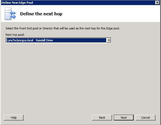Cancel the Define New Edge Pool wizard
Screen dimensions: 161x125
[145, 118]
